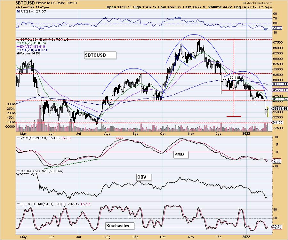Click the 67500 price axis label
288x240 pixels.
coord(278,43)
